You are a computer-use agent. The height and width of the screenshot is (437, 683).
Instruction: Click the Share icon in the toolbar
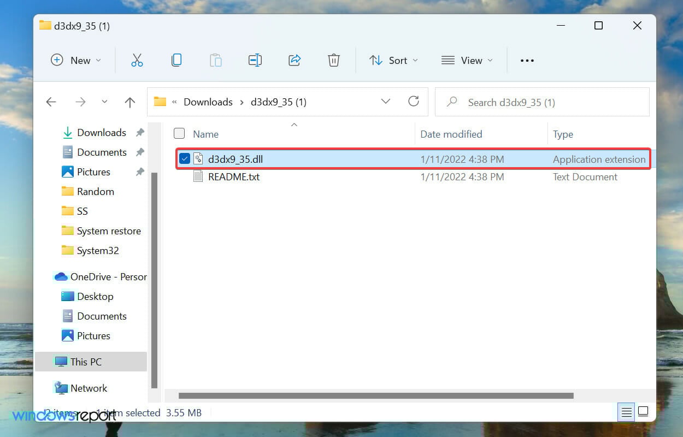(x=295, y=60)
